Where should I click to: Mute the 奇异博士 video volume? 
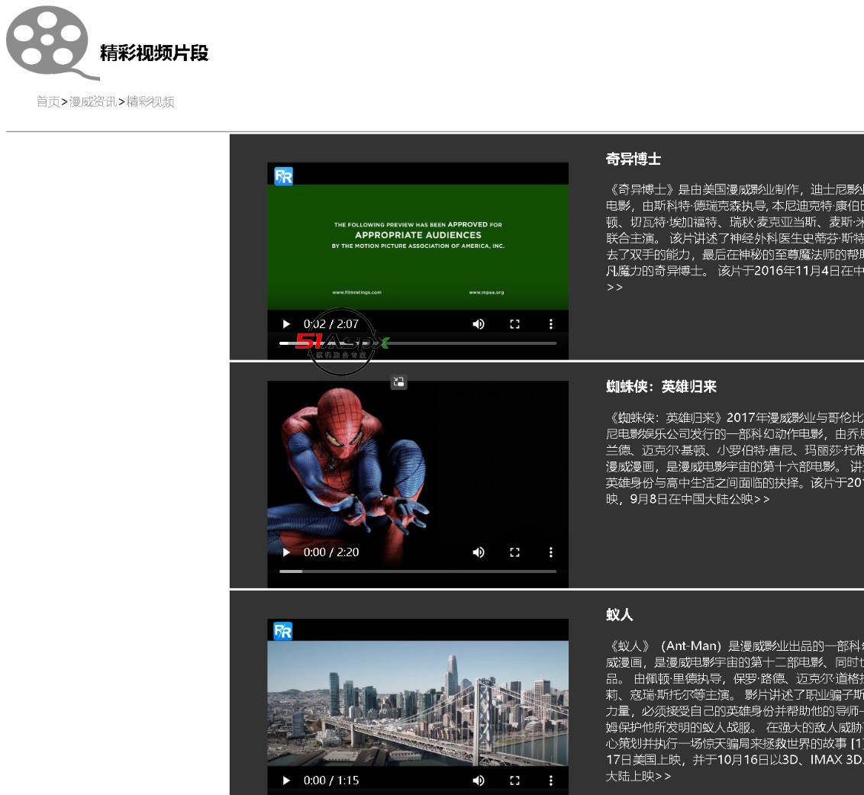click(479, 324)
